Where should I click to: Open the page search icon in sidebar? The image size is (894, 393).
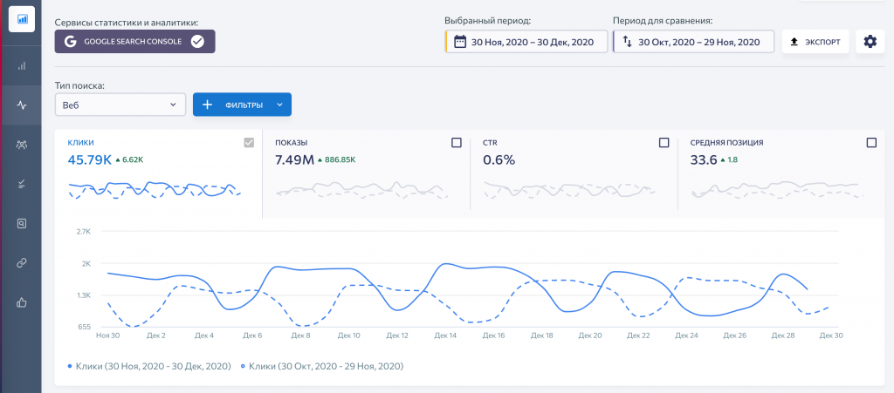click(x=21, y=223)
